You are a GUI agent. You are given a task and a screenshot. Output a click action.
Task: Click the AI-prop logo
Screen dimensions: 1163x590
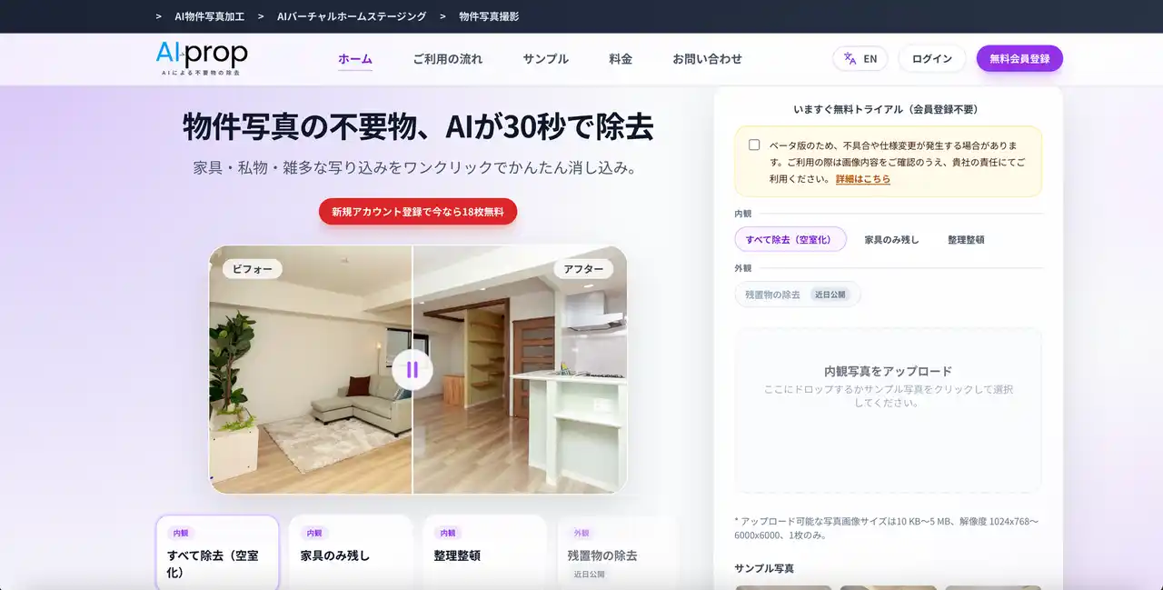(202, 58)
